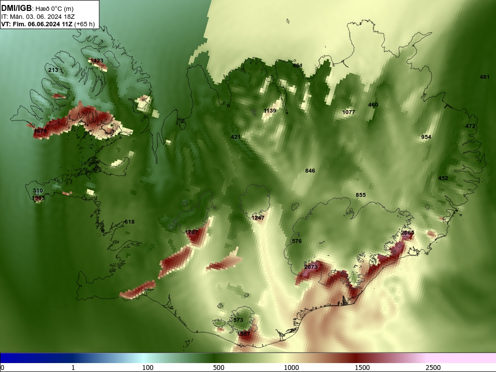496x372 pixels.
Task: Select the 618 value label
Action: (129, 222)
